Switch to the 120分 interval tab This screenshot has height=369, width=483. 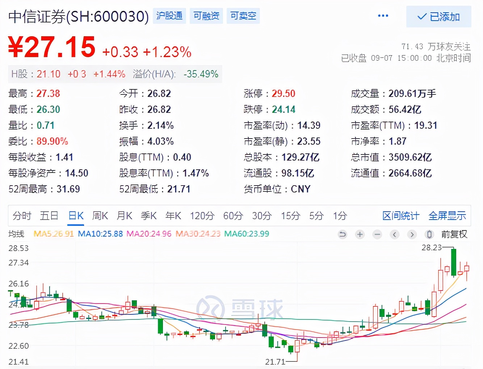[202, 216]
